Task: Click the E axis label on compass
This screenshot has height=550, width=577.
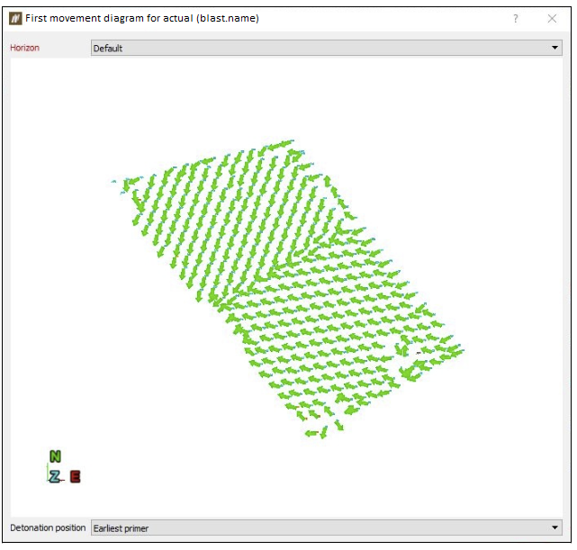Action: click(75, 476)
